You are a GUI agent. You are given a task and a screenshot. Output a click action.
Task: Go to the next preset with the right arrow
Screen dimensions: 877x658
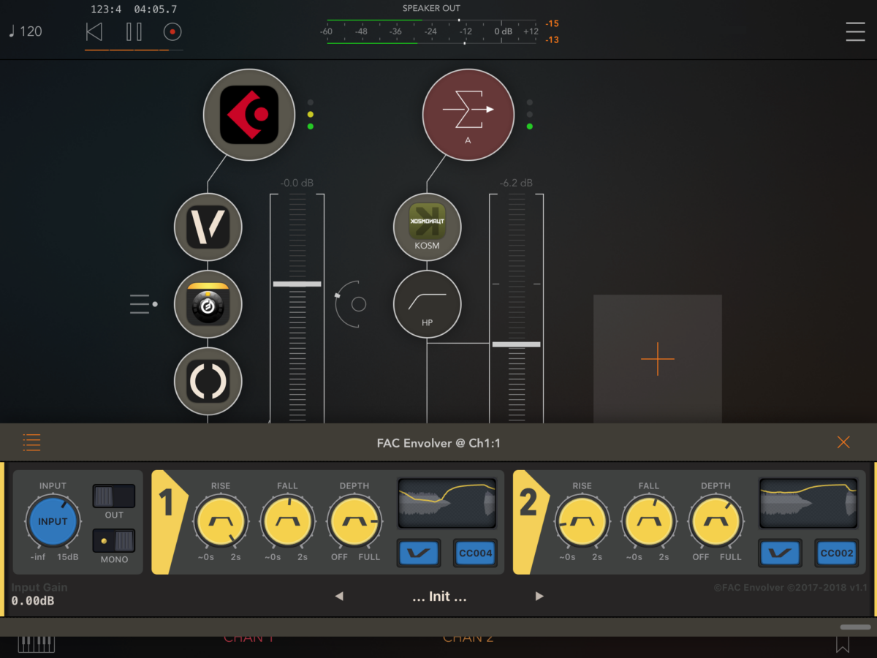539,597
